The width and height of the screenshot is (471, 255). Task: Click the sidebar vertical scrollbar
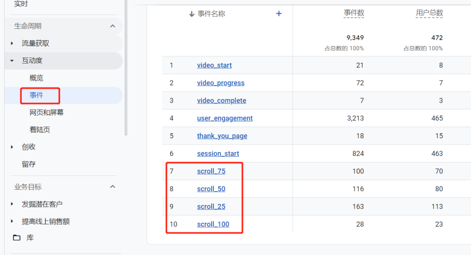pyautogui.click(x=126, y=65)
